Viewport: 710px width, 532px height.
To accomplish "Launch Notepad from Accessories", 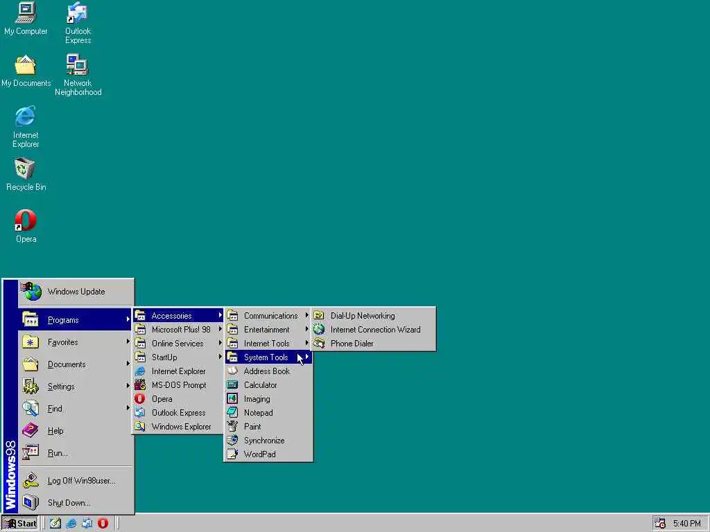I will [268, 413].
